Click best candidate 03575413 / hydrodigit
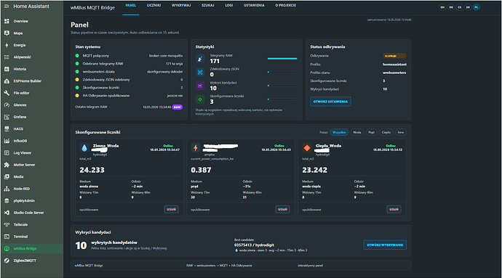The image size is (502, 278). (x=254, y=245)
